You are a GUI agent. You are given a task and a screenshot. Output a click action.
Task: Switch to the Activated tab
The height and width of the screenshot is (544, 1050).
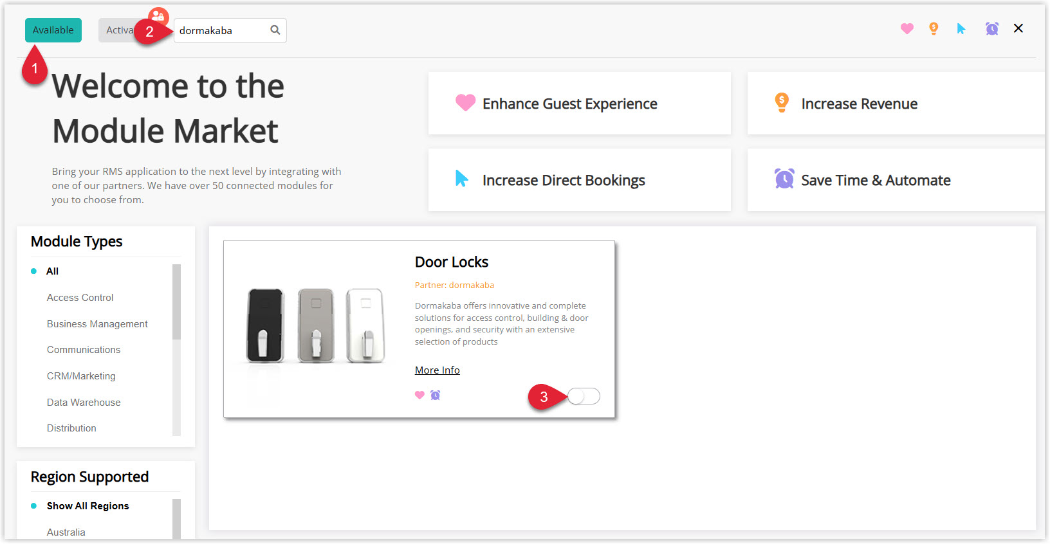pyautogui.click(x=120, y=30)
